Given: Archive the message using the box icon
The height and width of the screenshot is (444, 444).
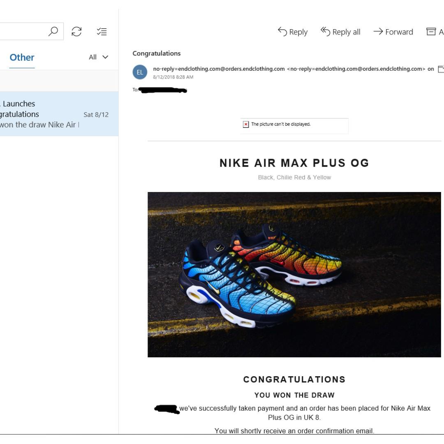Looking at the screenshot, I should point(431,32).
